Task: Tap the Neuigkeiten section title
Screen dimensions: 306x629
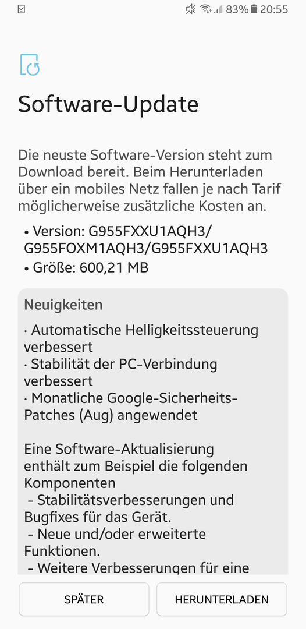Action: tap(63, 305)
